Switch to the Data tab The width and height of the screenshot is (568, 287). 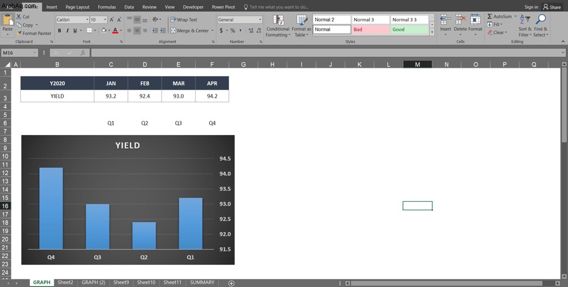pos(129,7)
